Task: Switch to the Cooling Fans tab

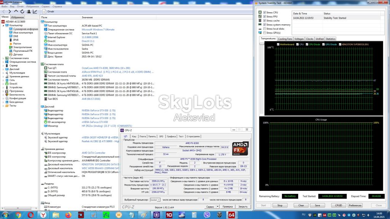Action: click(285, 39)
